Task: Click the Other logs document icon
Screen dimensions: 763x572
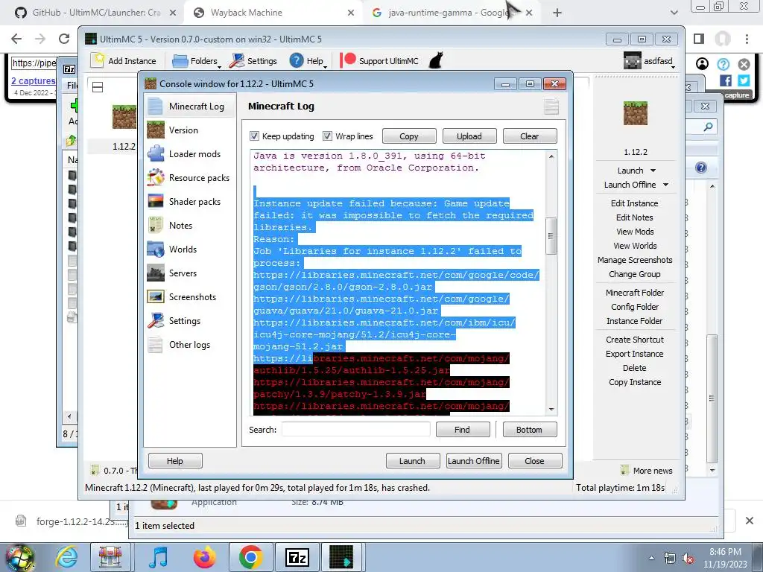Action: tap(156, 344)
